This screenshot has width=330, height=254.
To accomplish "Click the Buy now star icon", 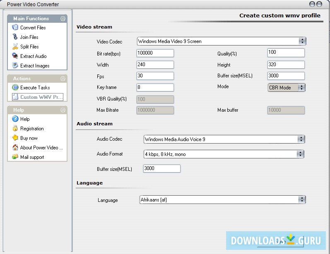I will point(15,138).
